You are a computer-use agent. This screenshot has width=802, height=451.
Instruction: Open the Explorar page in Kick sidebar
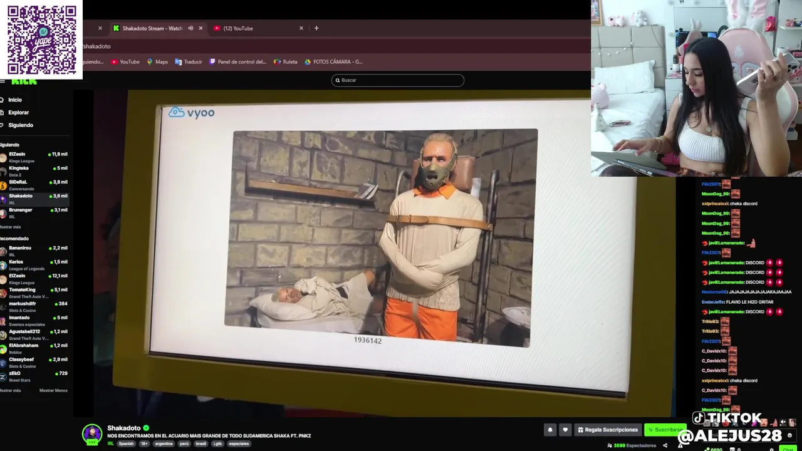tap(15, 112)
